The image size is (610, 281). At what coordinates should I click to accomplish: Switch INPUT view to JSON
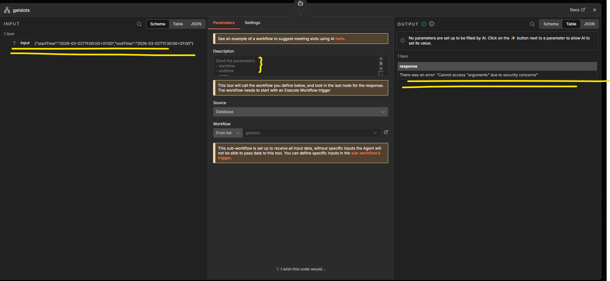click(x=196, y=24)
